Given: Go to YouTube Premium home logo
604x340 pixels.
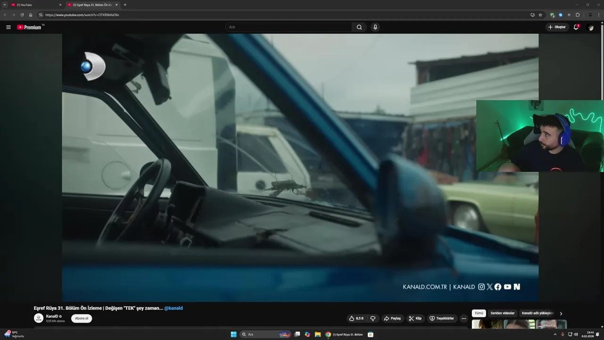Looking at the screenshot, I should (30, 27).
